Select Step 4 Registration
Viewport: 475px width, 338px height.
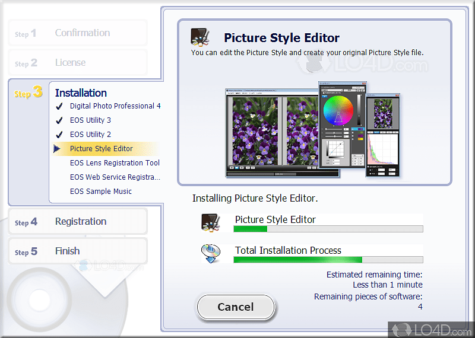pyautogui.click(x=78, y=221)
